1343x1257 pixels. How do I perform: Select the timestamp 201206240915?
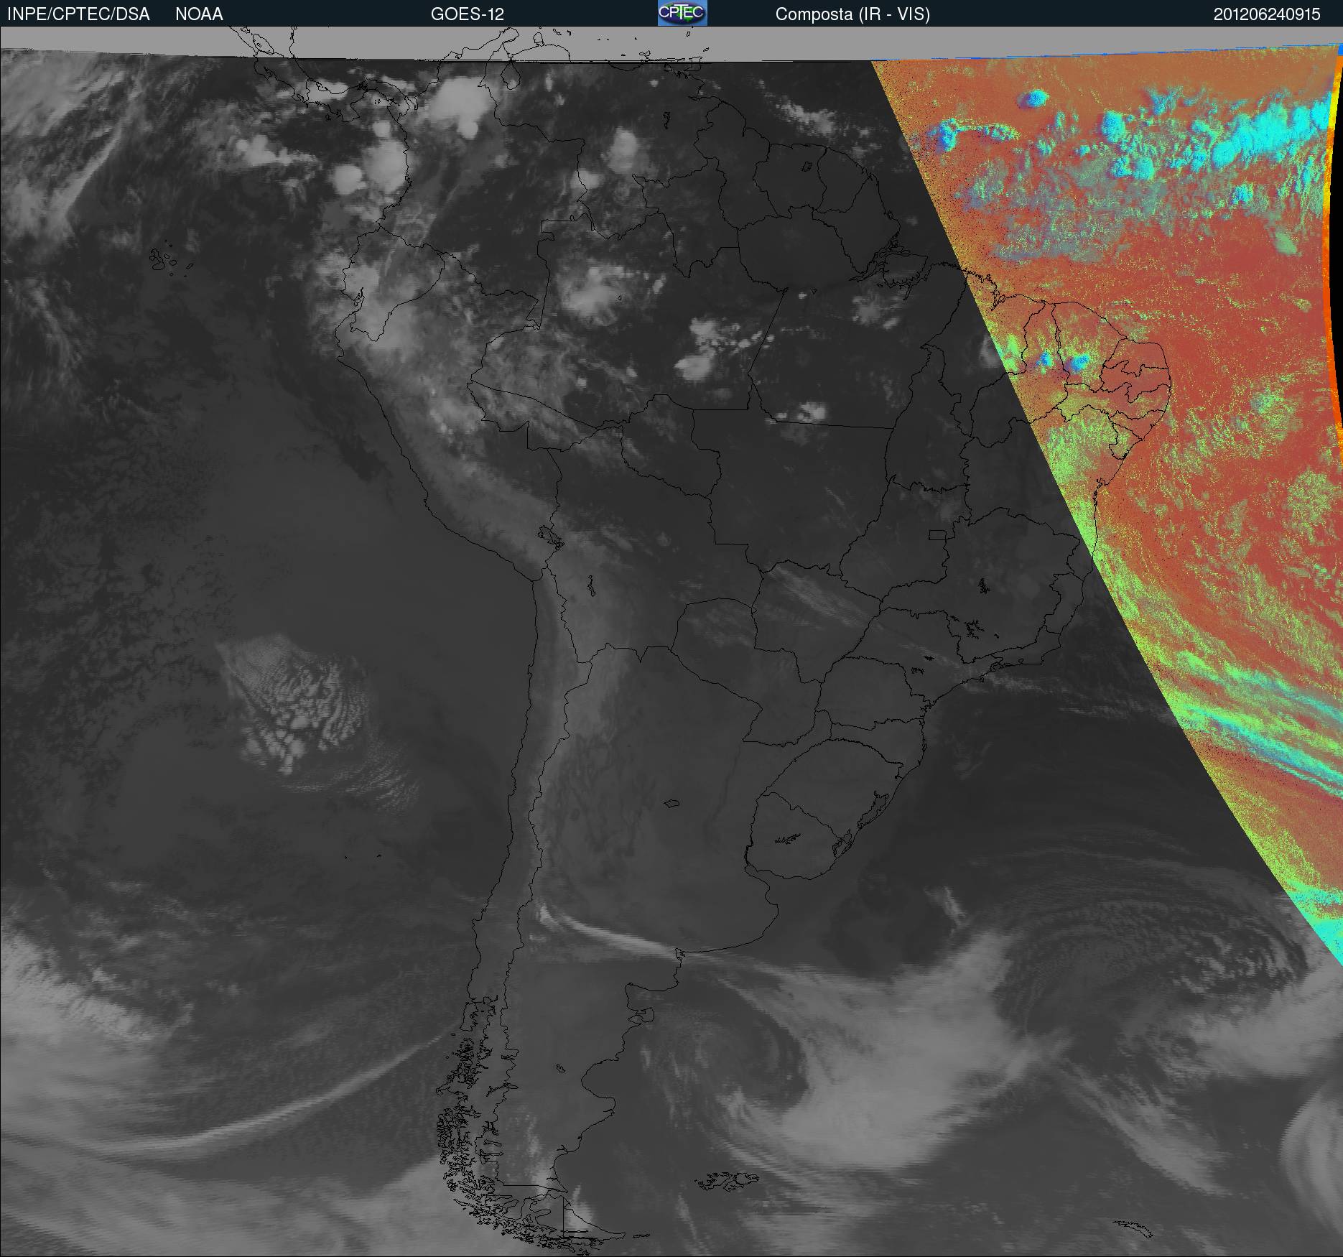[x=1267, y=14]
